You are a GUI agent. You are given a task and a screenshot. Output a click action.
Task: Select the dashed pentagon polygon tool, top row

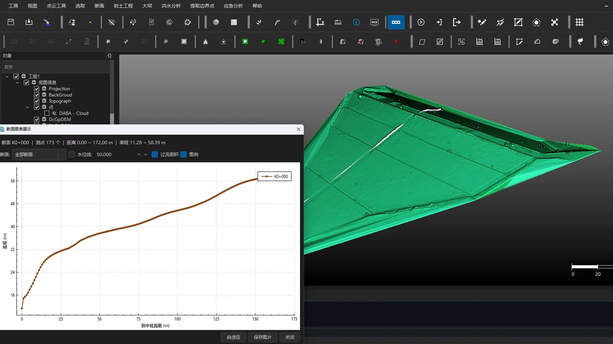(x=536, y=22)
